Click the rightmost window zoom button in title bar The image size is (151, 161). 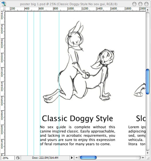(x=146, y=4)
